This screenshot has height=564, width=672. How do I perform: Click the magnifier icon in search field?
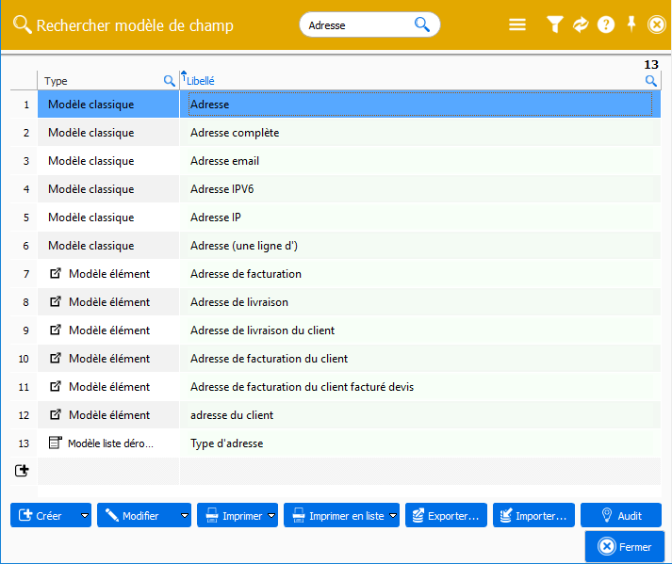click(422, 25)
